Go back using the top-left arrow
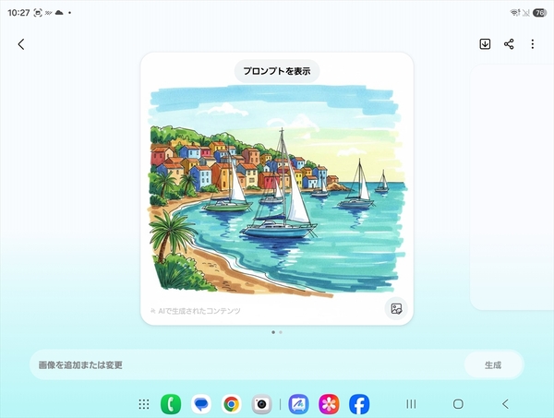Viewport: 554px width, 418px height. pos(21,44)
